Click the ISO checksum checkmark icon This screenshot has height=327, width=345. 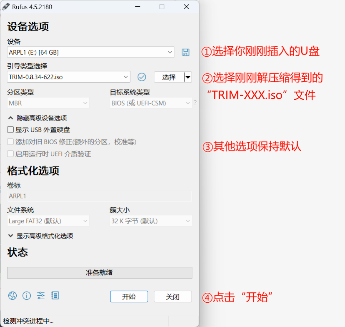[x=142, y=77]
